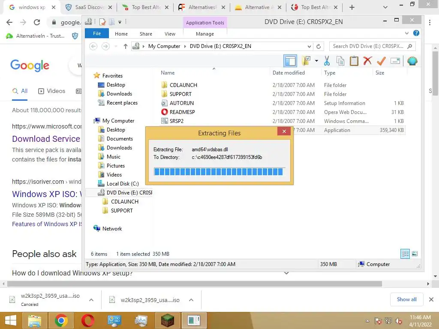
Task: Click My Computer in the breadcrumb path
Action: pyautogui.click(x=164, y=46)
